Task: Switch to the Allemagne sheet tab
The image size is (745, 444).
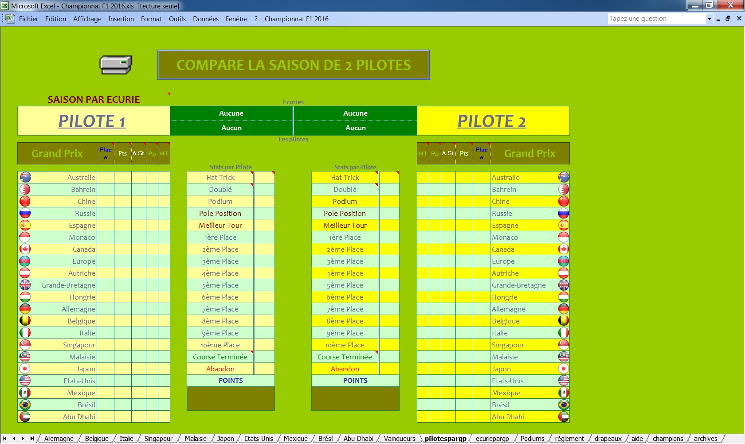Action: 59,439
